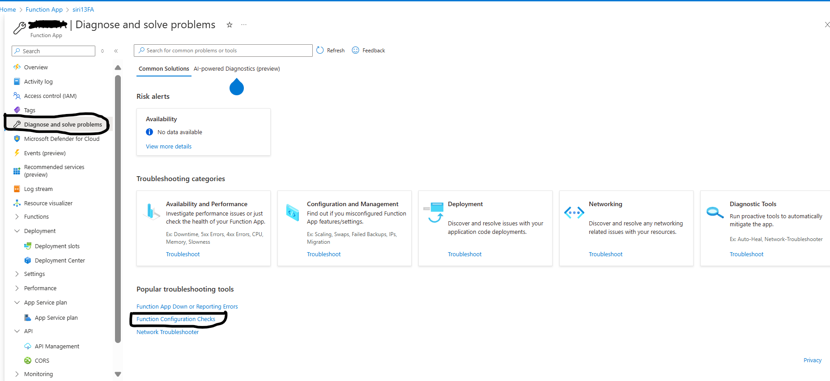This screenshot has width=830, height=381.
Task: Switch to AI-powered Diagnostics (preview) tab
Action: (237, 68)
